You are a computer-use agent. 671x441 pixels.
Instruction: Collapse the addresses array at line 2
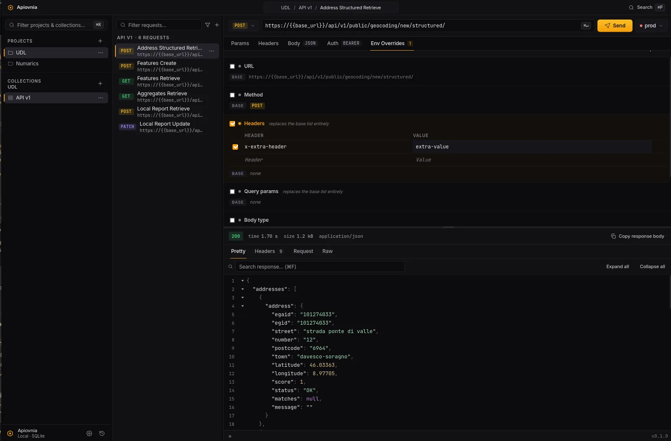click(x=243, y=289)
